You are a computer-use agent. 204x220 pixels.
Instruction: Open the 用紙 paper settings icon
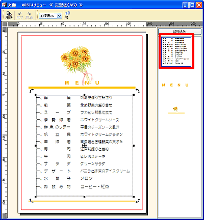(9, 15)
